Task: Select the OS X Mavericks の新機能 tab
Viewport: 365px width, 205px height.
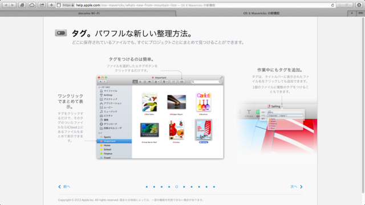Action: click(261, 13)
